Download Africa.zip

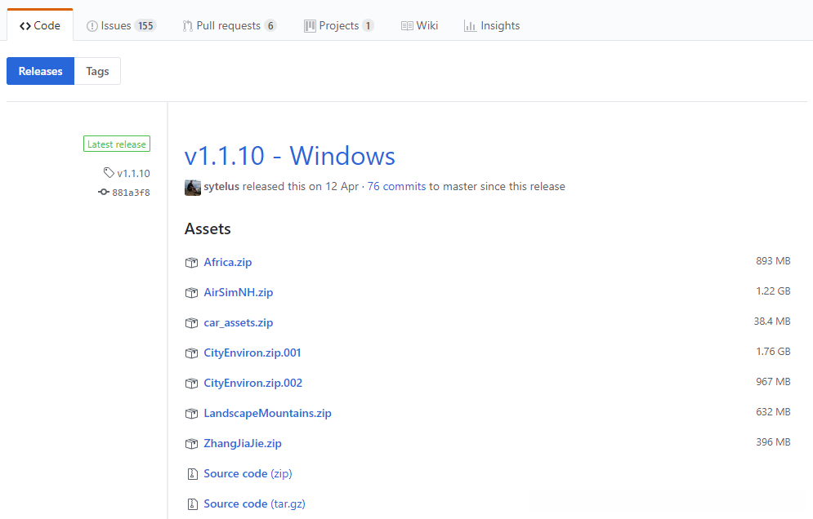(x=228, y=262)
